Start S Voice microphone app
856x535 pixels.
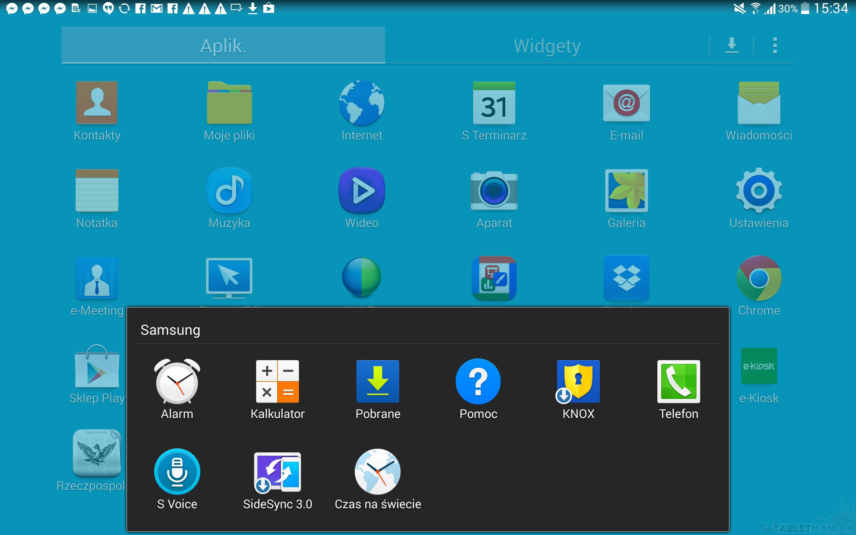point(177,472)
